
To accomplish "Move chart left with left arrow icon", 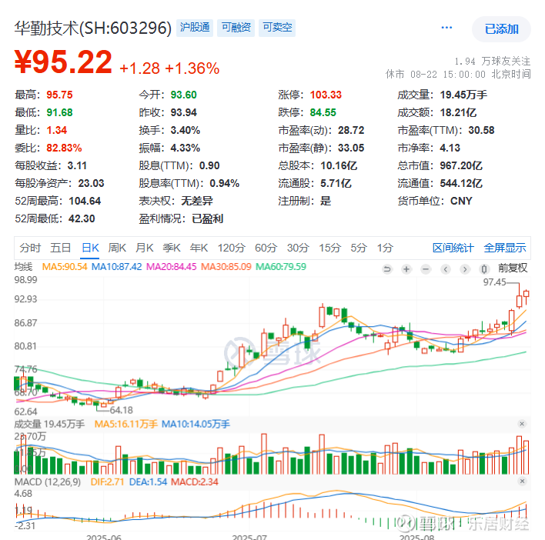I will tap(446, 268).
